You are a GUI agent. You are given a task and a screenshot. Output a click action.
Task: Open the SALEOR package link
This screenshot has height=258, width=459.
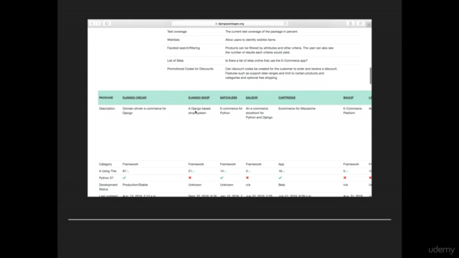click(252, 97)
